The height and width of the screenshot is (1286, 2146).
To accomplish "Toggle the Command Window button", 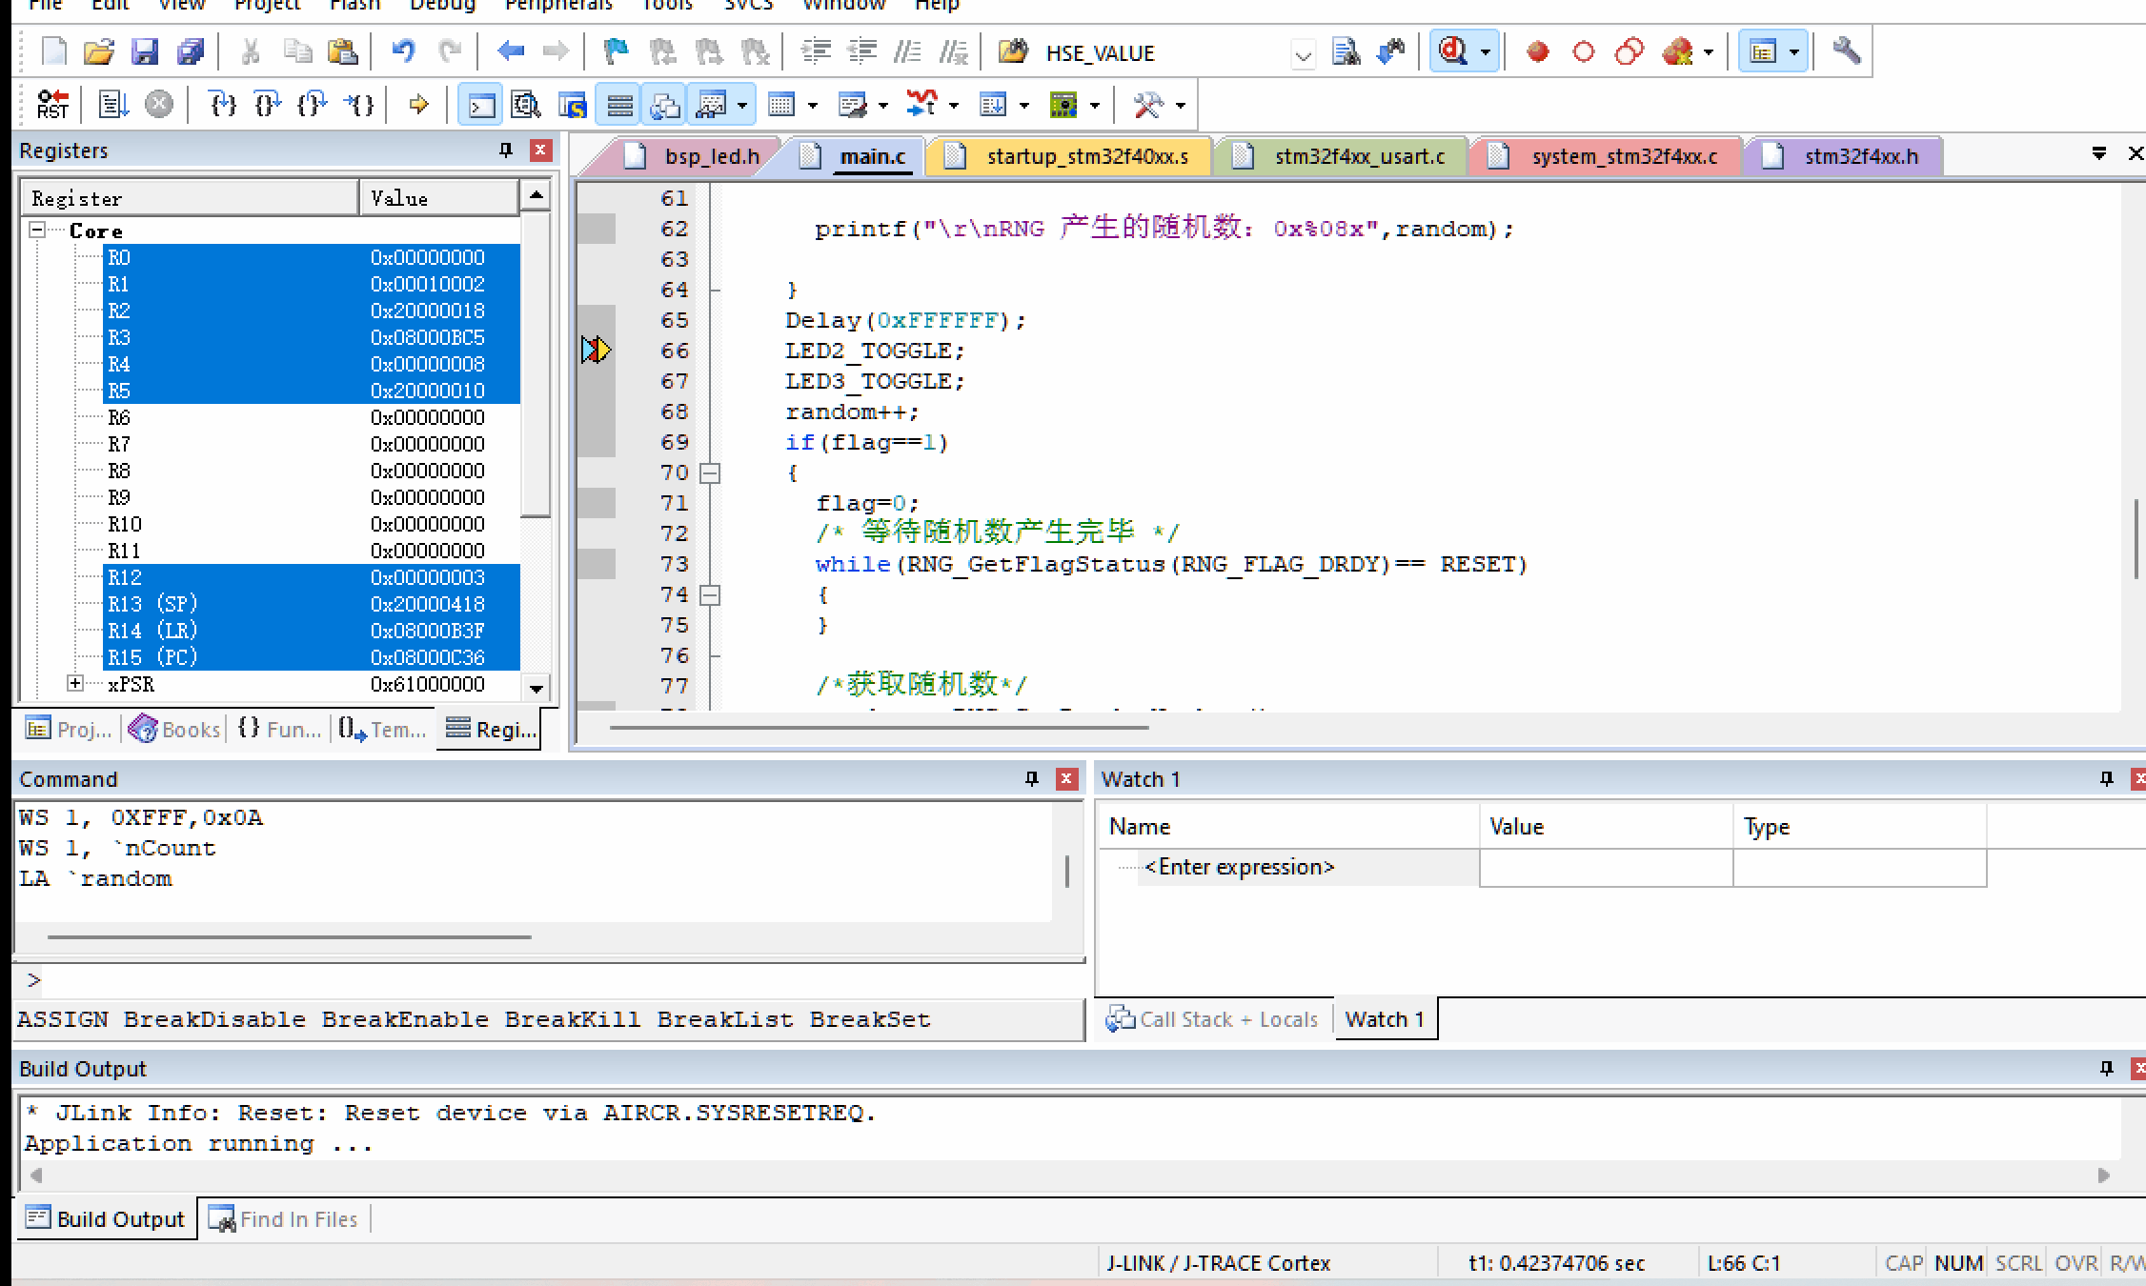I will (481, 105).
